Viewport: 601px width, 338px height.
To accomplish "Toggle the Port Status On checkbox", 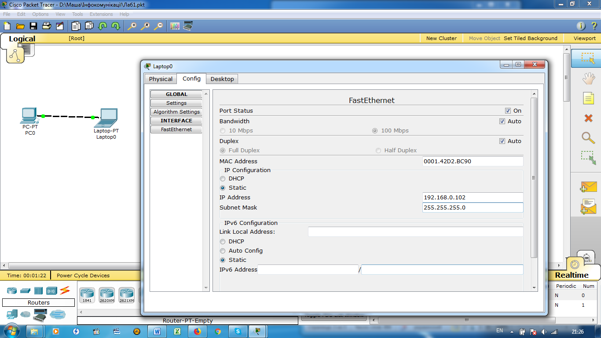I will [x=508, y=111].
